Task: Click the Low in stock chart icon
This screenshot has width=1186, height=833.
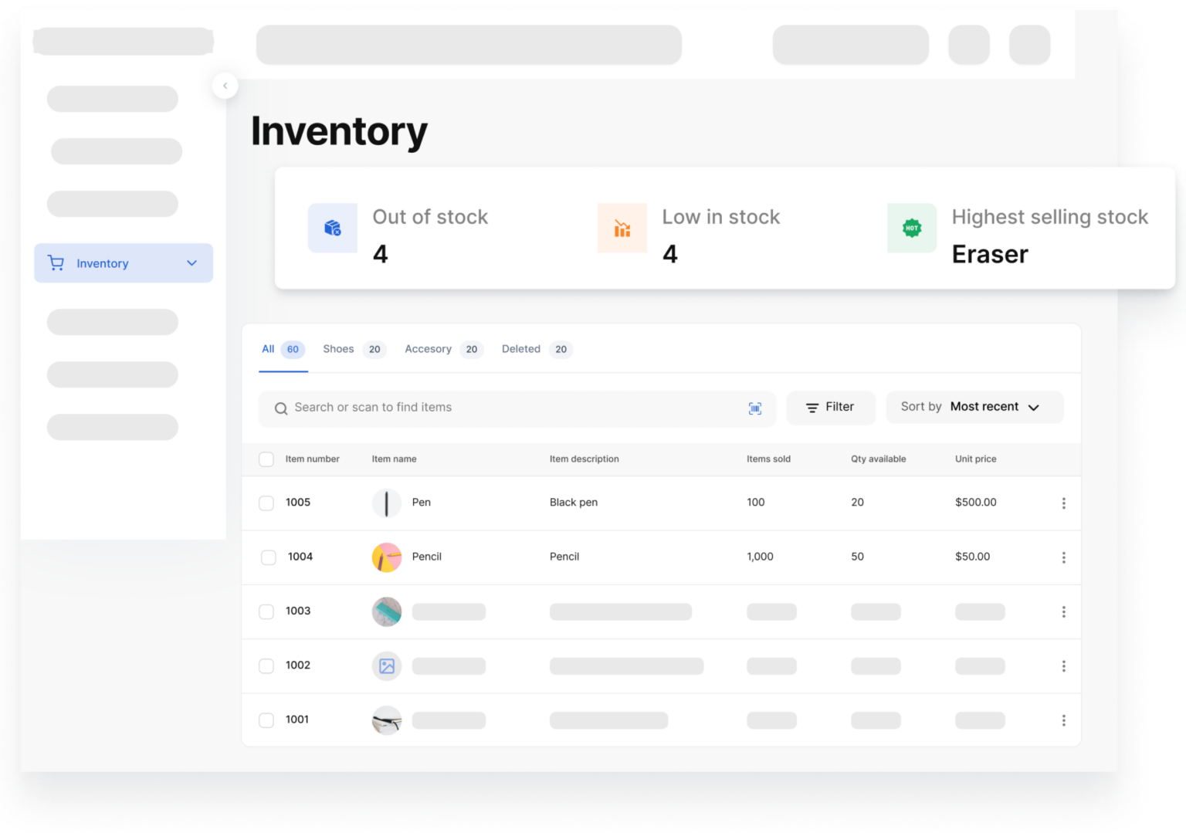Action: pos(622,228)
